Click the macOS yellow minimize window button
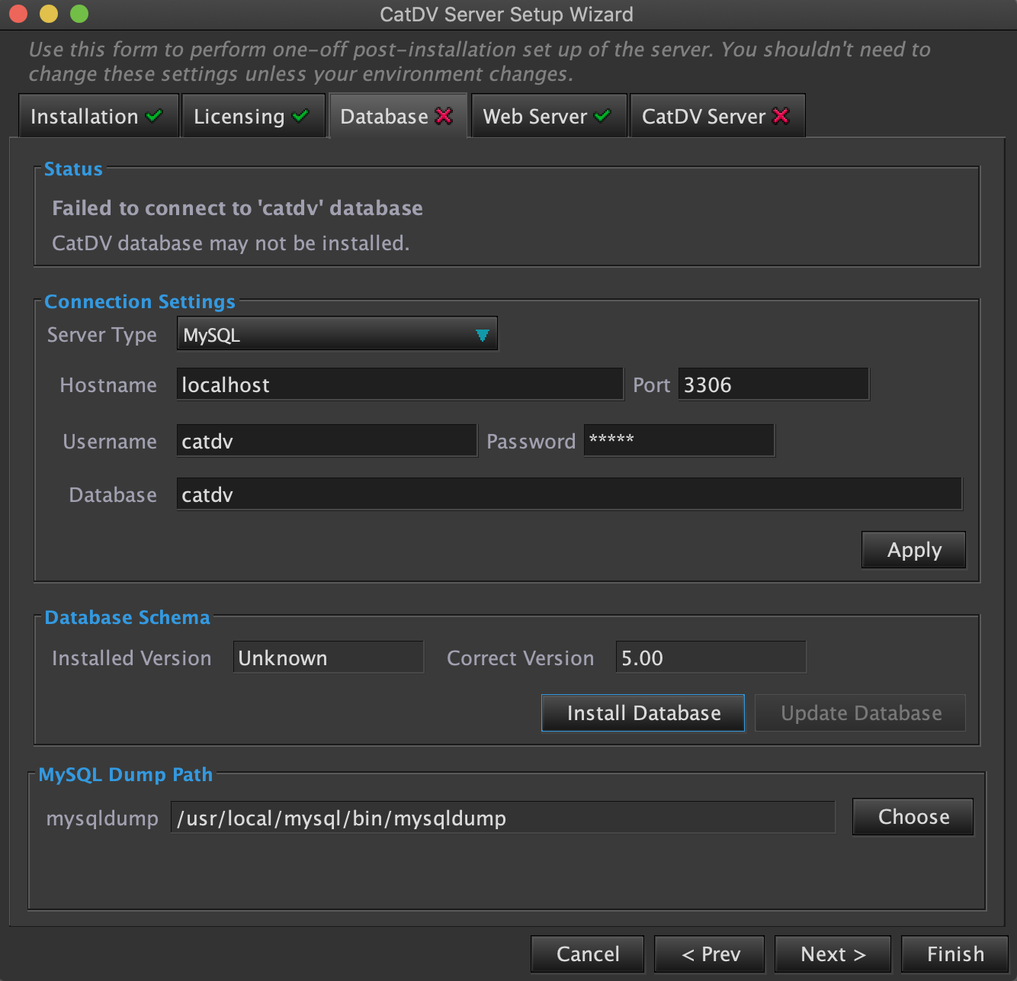The height and width of the screenshot is (981, 1017). click(x=49, y=14)
